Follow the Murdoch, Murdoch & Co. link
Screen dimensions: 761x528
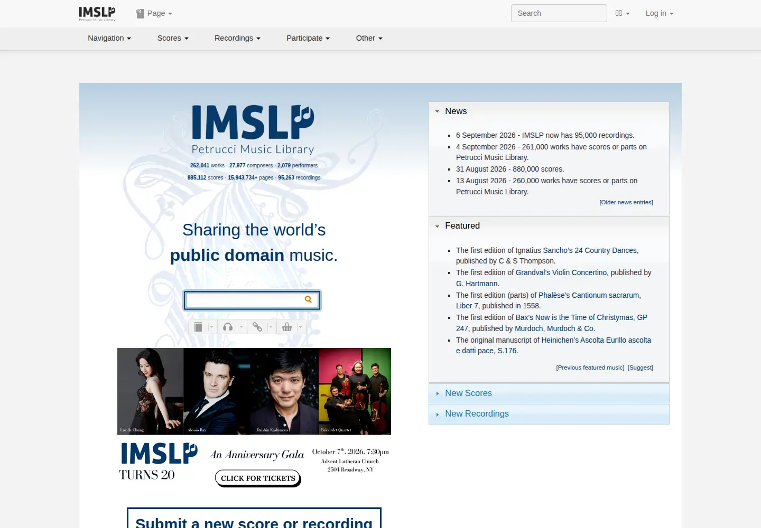pos(554,328)
